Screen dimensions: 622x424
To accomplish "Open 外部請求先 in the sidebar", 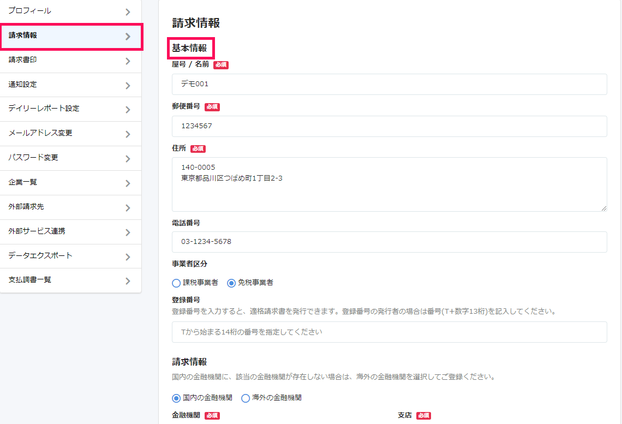I will [x=70, y=207].
